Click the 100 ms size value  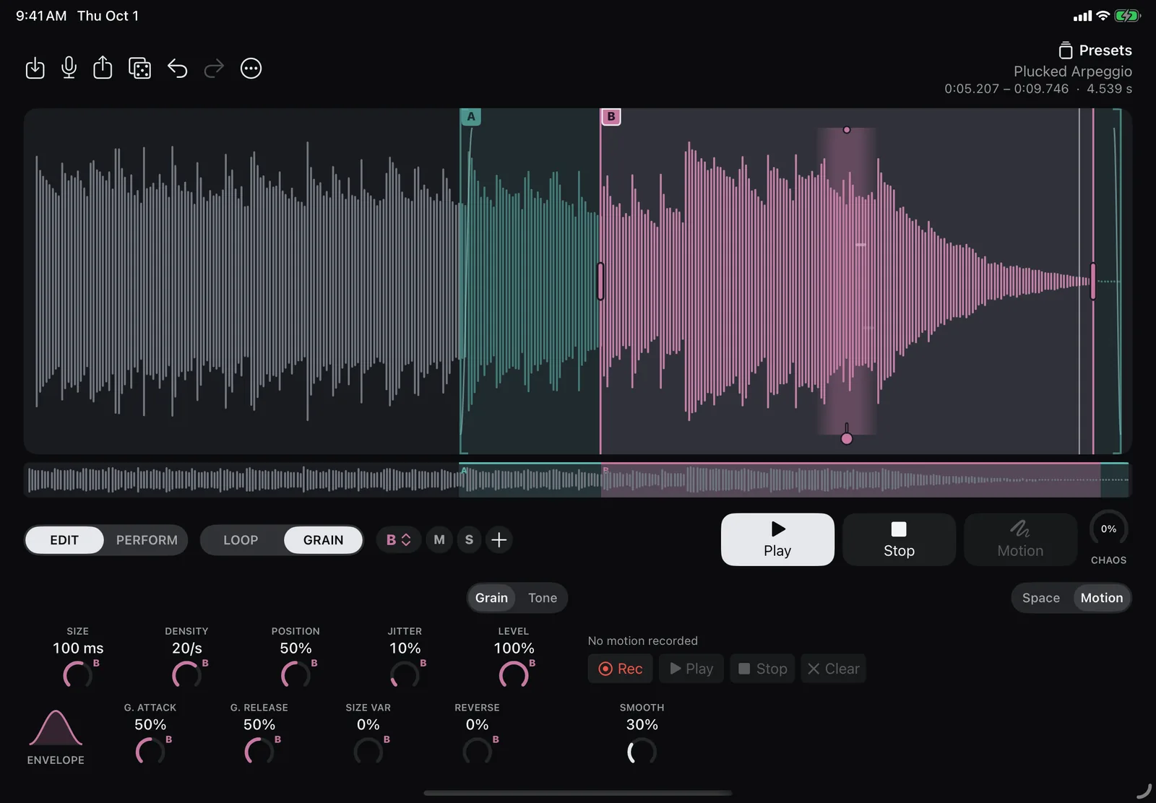(78, 648)
